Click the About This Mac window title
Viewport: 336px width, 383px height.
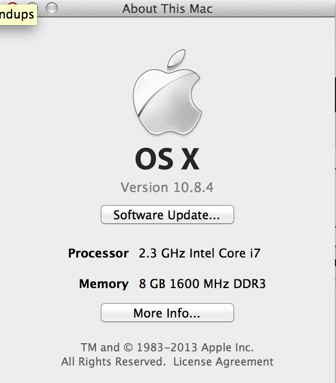pos(167,9)
